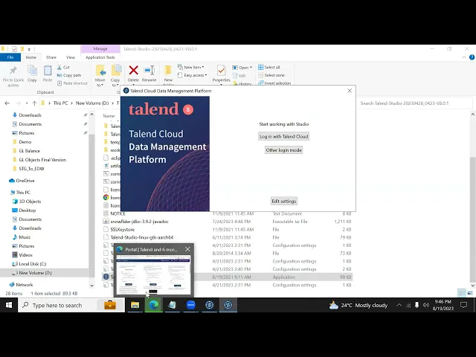The width and height of the screenshot is (476, 357).
Task: Show hidden tray icons chevron
Action: coord(399,305)
